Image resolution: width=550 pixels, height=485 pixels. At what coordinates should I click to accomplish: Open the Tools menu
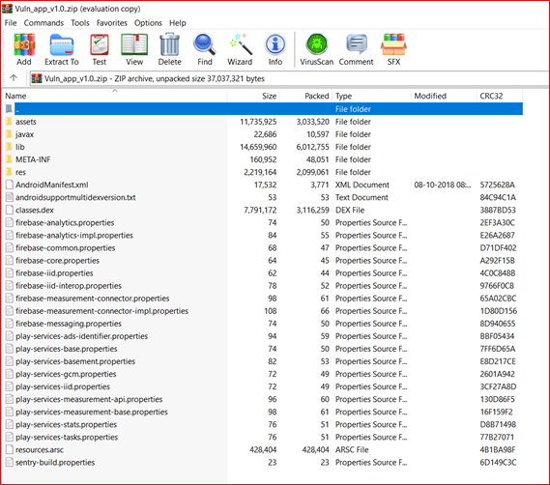[x=80, y=23]
